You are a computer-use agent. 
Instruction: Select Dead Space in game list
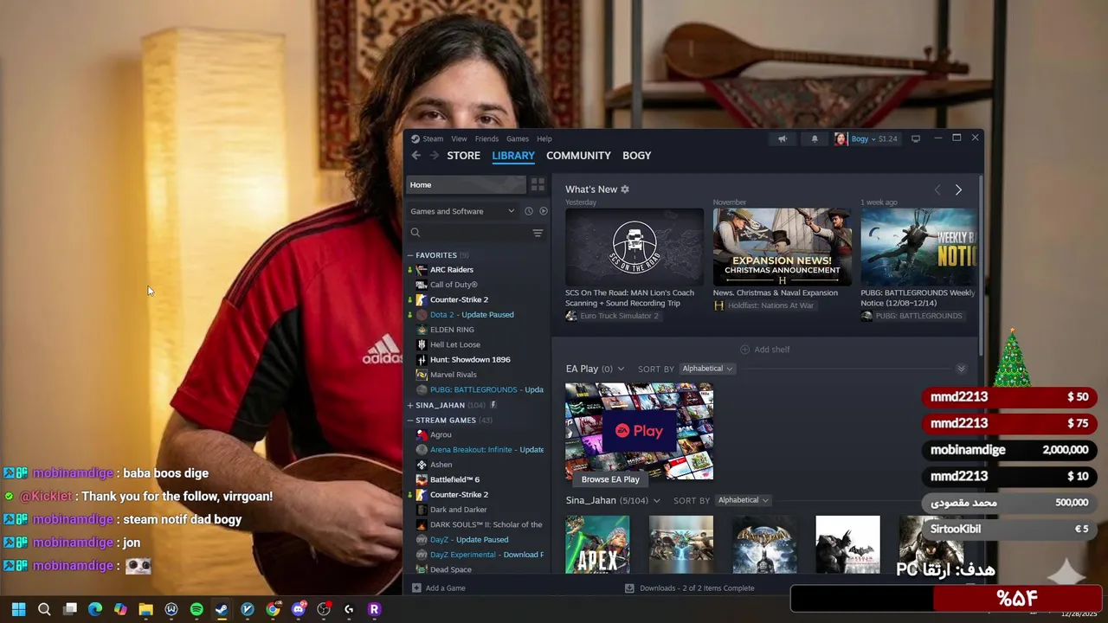pos(450,569)
